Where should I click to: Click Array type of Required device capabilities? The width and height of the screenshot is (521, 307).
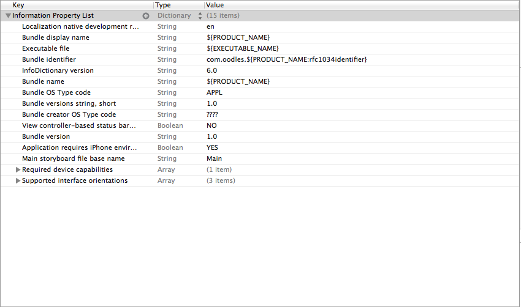pos(166,169)
